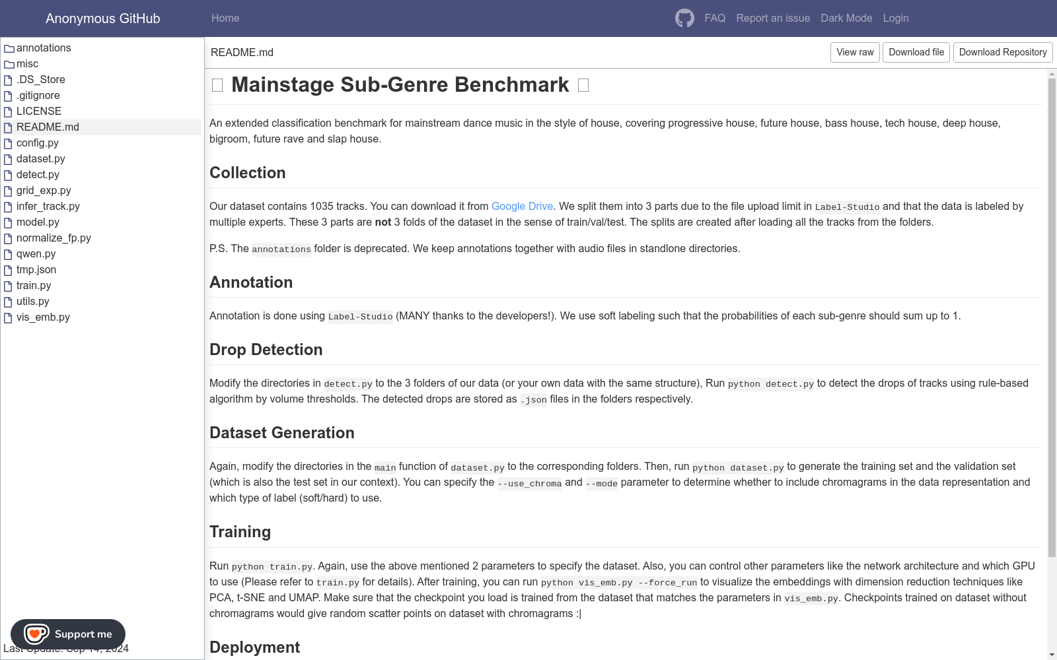This screenshot has height=660, width=1057.
Task: Click the file icon beside train.py
Action: (x=9, y=286)
